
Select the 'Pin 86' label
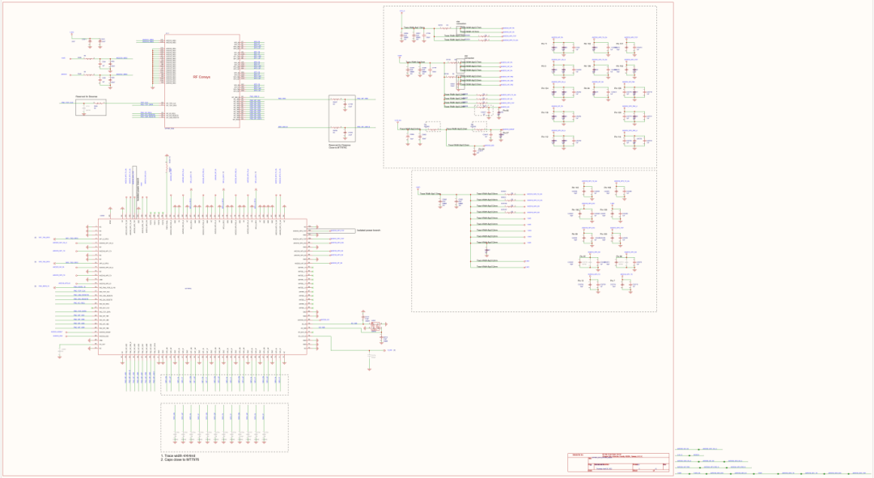pyautogui.click(x=482, y=149)
